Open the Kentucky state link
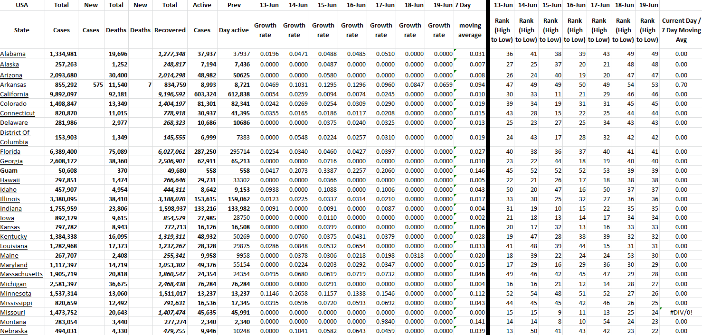This screenshot has height=335, width=702. click(14, 236)
